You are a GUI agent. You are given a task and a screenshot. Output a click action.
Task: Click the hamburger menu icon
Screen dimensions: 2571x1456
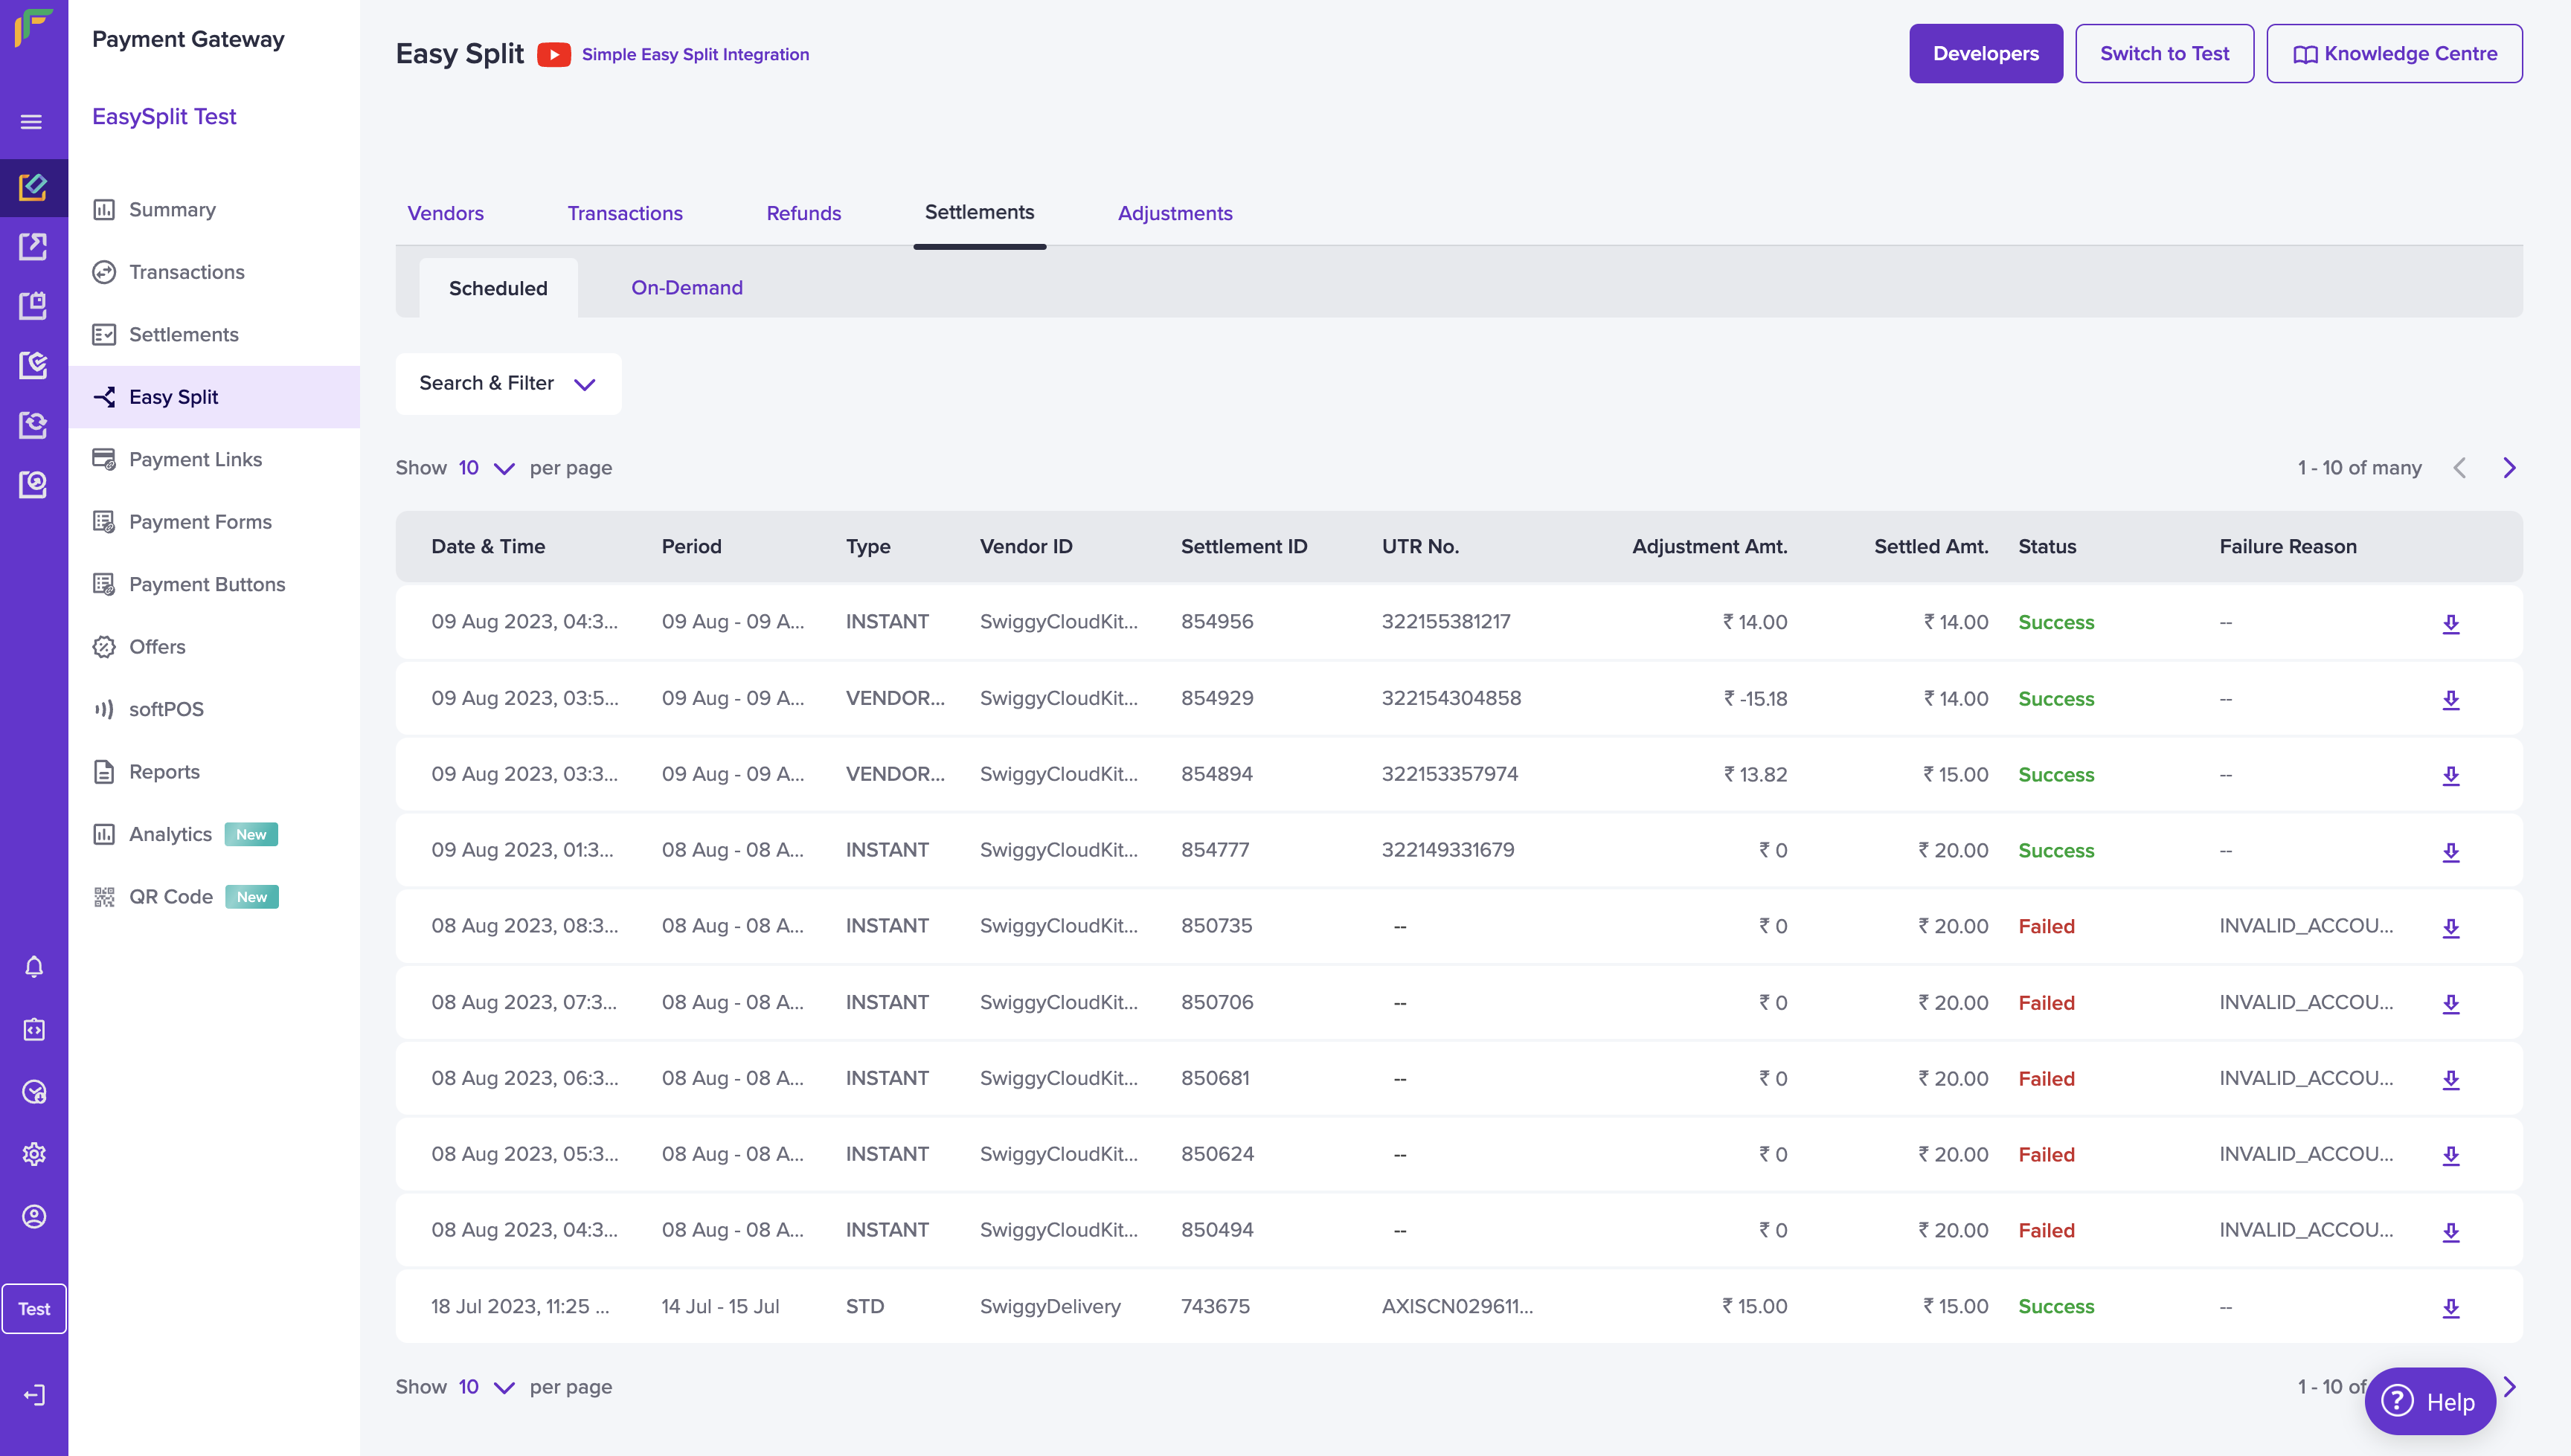pyautogui.click(x=31, y=122)
